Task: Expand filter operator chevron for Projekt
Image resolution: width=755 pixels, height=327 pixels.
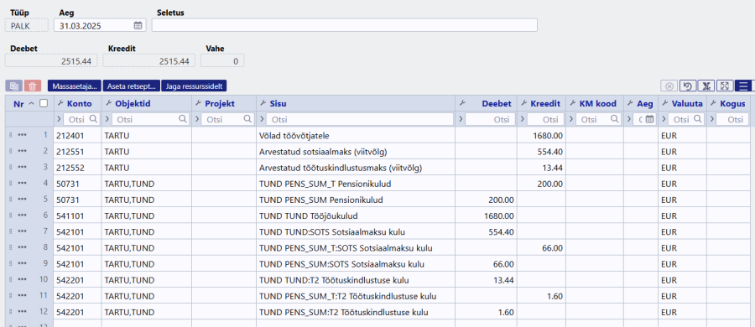Action: (x=196, y=119)
